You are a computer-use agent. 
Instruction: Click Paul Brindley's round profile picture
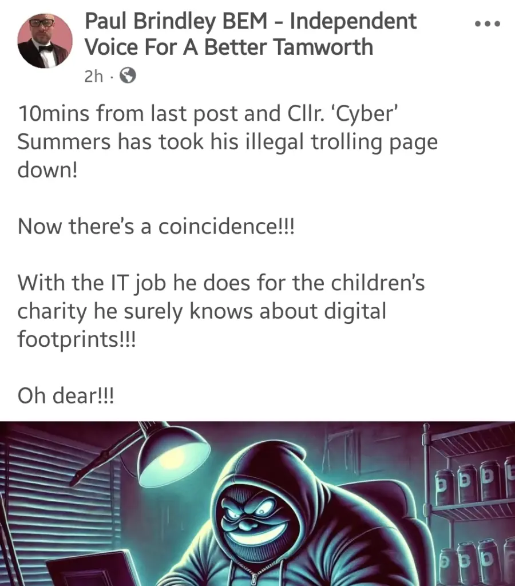[45, 41]
